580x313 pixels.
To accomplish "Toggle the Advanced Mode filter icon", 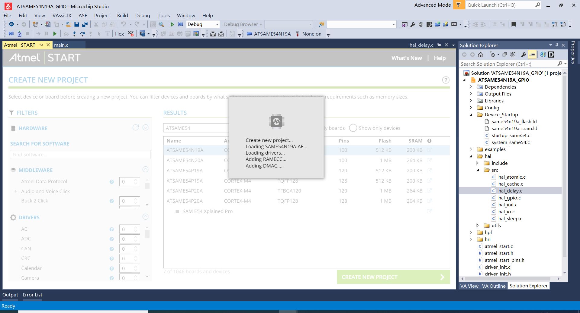I will click(x=459, y=5).
